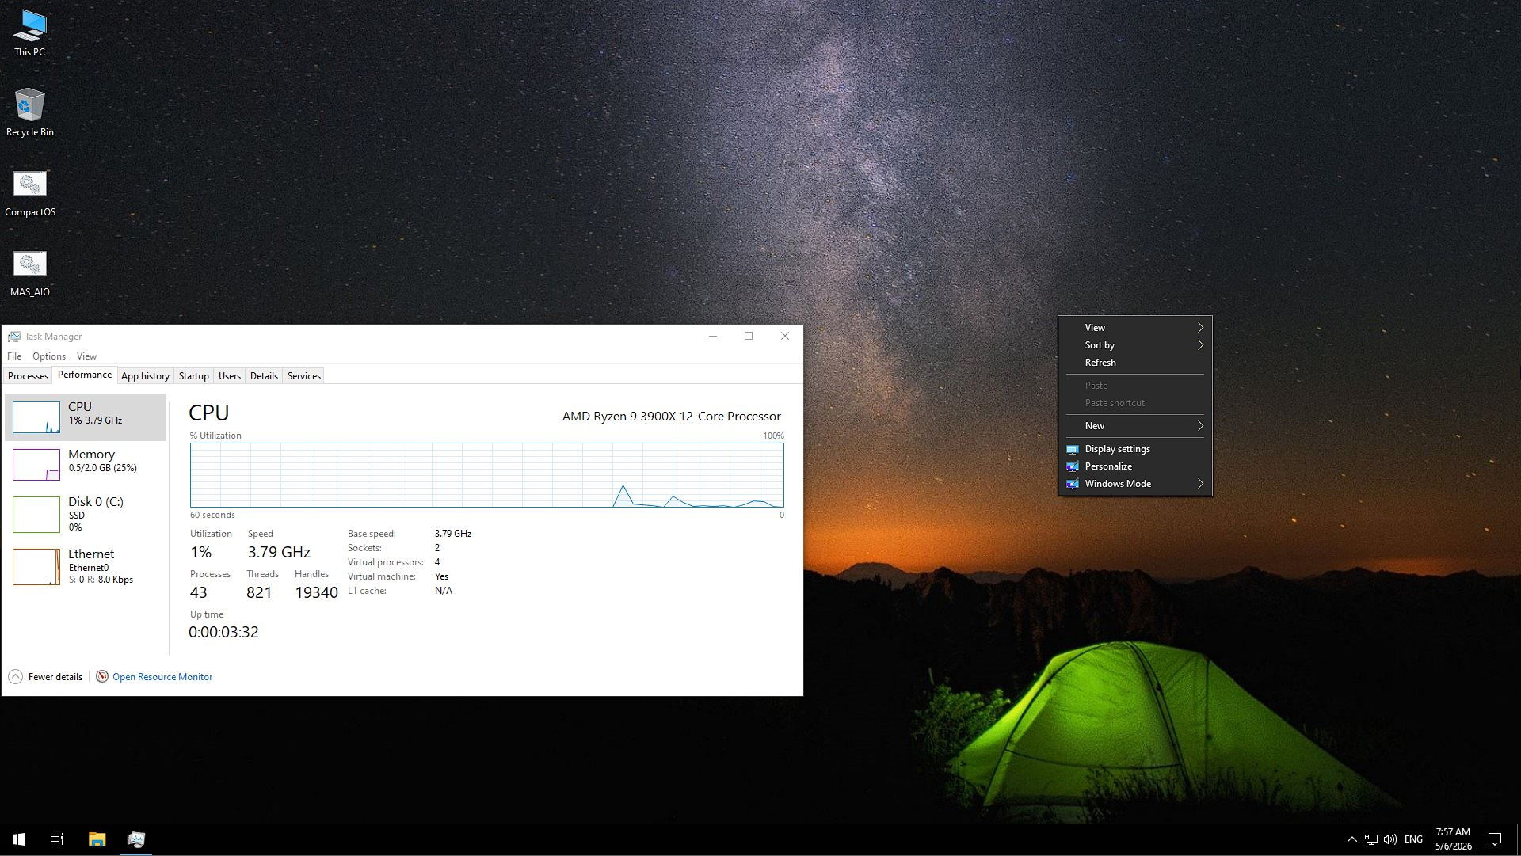This screenshot has height=856, width=1521.
Task: Click the up time value 0:00:03:32
Action: [223, 632]
